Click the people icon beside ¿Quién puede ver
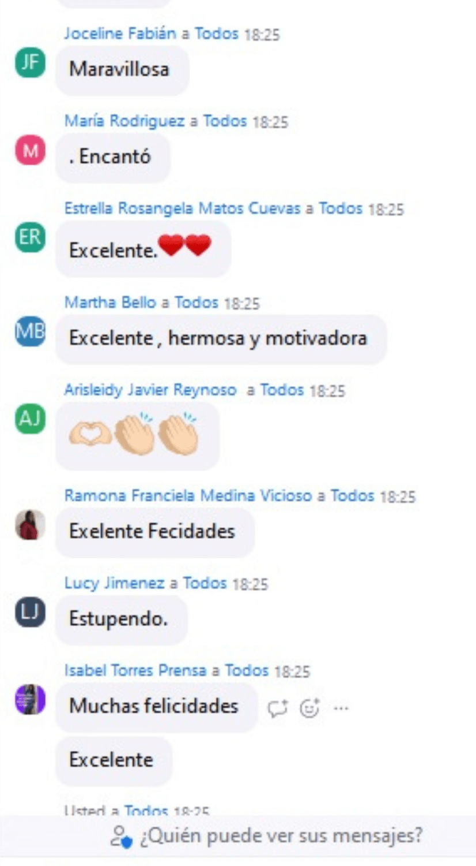Screen dimensions: 476x866 click(121, 836)
